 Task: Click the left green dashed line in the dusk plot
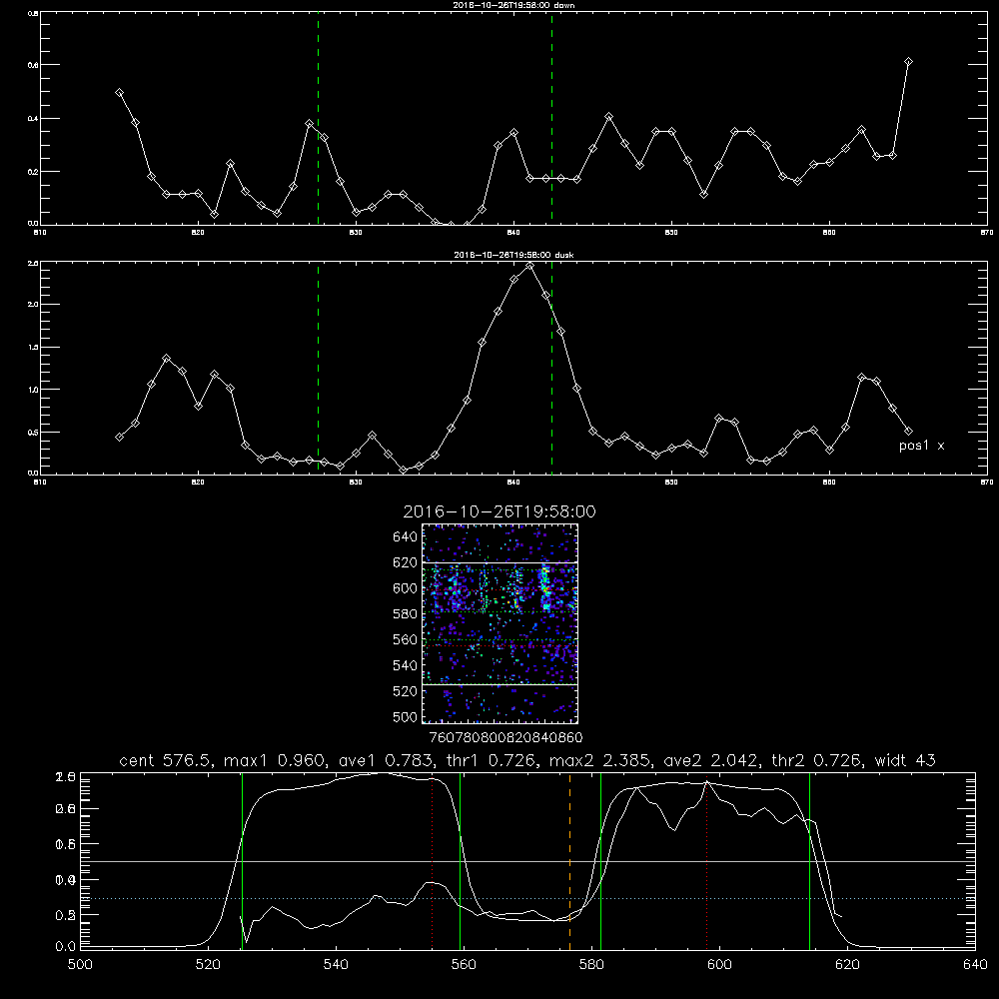pos(318,369)
